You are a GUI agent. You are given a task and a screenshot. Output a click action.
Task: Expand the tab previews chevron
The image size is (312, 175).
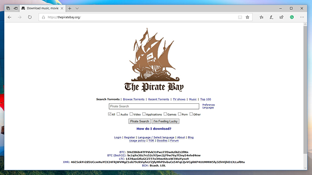[x=77, y=8]
